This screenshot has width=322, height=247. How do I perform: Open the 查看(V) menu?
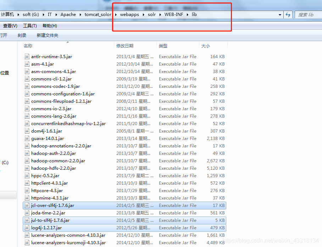click(10, 26)
